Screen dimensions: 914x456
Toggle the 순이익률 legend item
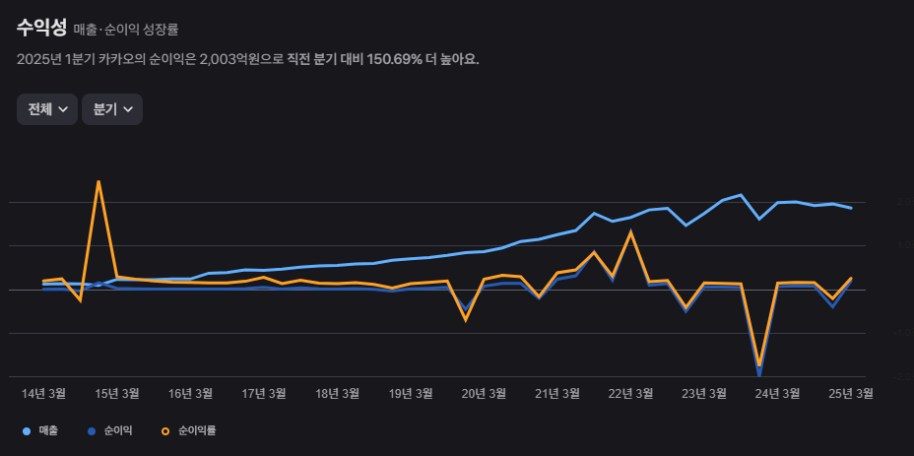coord(189,431)
